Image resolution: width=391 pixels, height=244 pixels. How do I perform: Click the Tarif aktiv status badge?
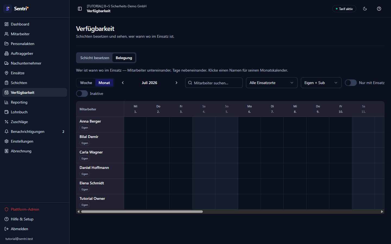tap(344, 9)
